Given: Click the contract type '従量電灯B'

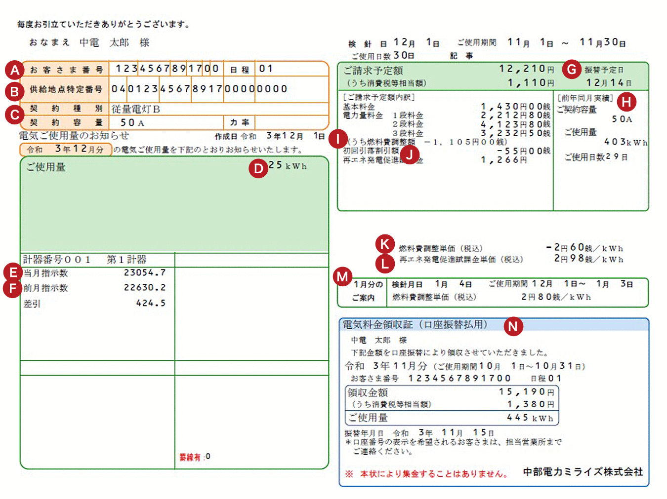Looking at the screenshot, I should (136, 109).
